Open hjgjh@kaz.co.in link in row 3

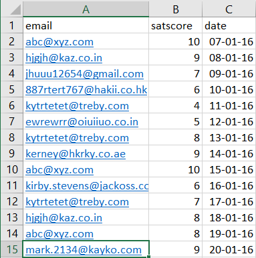point(64,58)
